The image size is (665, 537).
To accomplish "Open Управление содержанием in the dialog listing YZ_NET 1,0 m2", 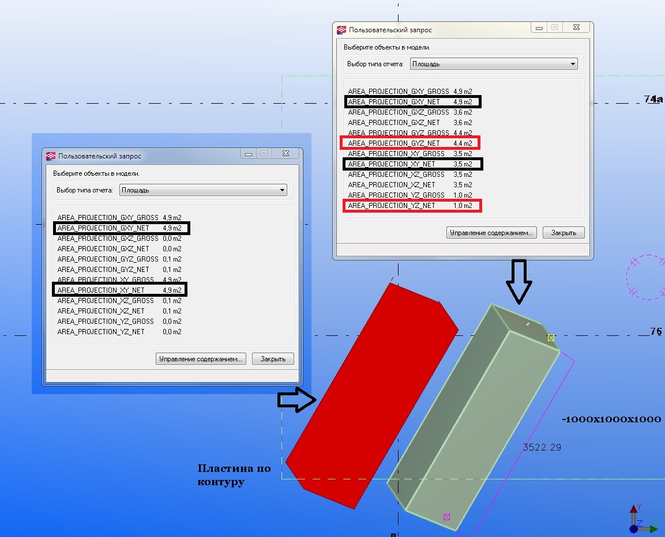I will click(x=492, y=233).
